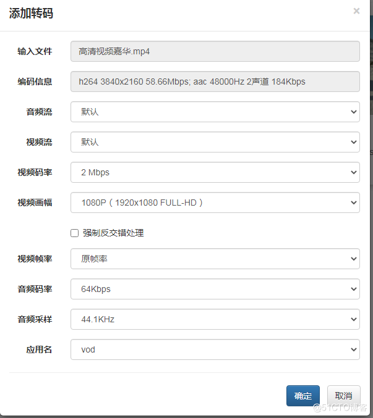Viewport: 373px width, 418px height.
Task: Click the 取消 button
Action: point(344,396)
